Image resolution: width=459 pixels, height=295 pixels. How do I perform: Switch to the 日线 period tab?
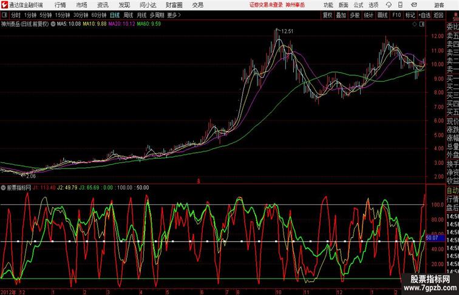pyautogui.click(x=115, y=15)
